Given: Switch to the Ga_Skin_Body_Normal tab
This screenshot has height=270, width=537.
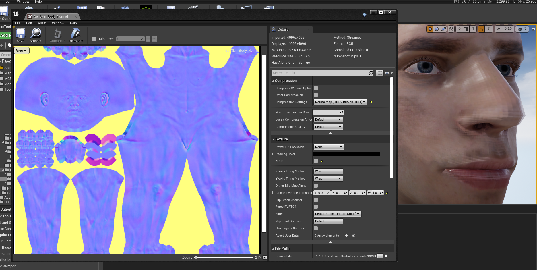Looking at the screenshot, I should 51,16.
